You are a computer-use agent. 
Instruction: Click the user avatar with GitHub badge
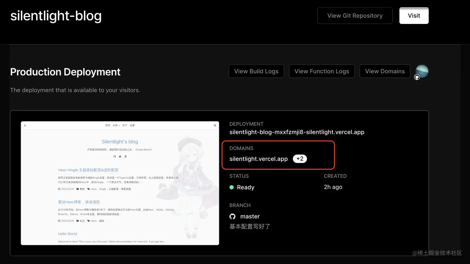(x=422, y=72)
